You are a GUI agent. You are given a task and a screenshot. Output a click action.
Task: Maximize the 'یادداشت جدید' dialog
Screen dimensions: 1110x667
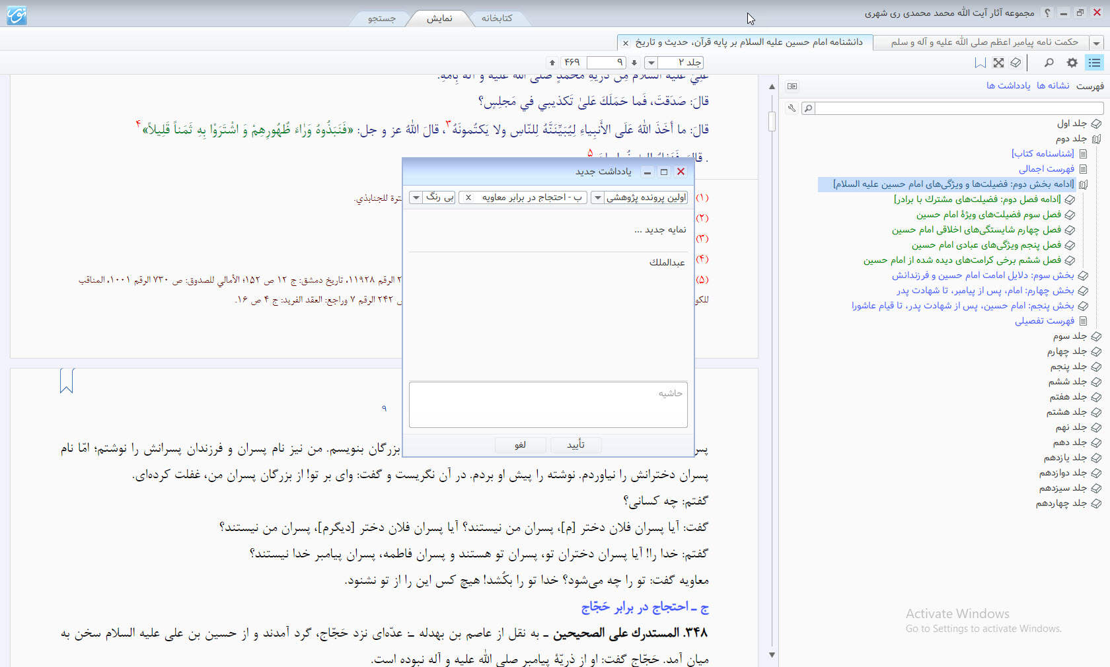664,172
